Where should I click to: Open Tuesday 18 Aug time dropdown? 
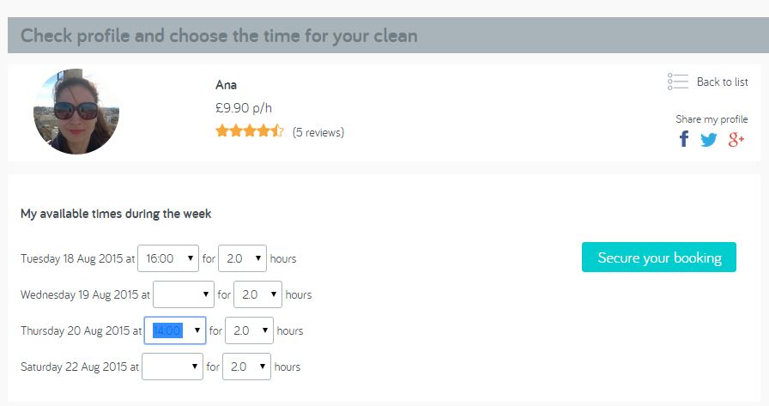point(168,258)
